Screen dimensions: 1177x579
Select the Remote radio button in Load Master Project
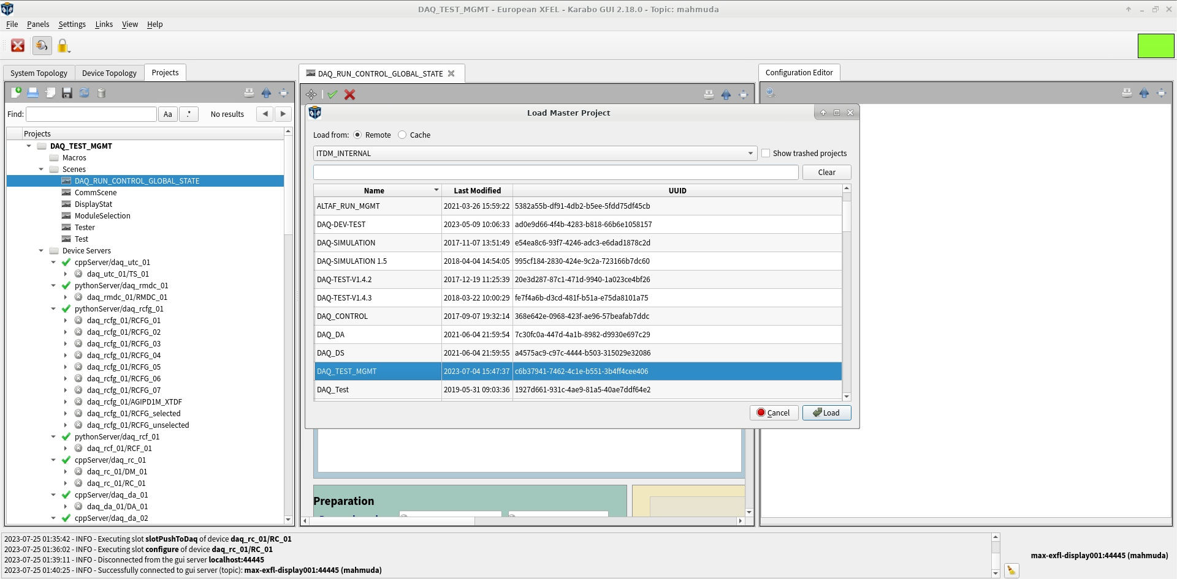pyautogui.click(x=357, y=135)
